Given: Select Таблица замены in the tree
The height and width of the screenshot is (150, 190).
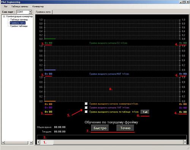Looking at the screenshot, I should coord(19,20).
